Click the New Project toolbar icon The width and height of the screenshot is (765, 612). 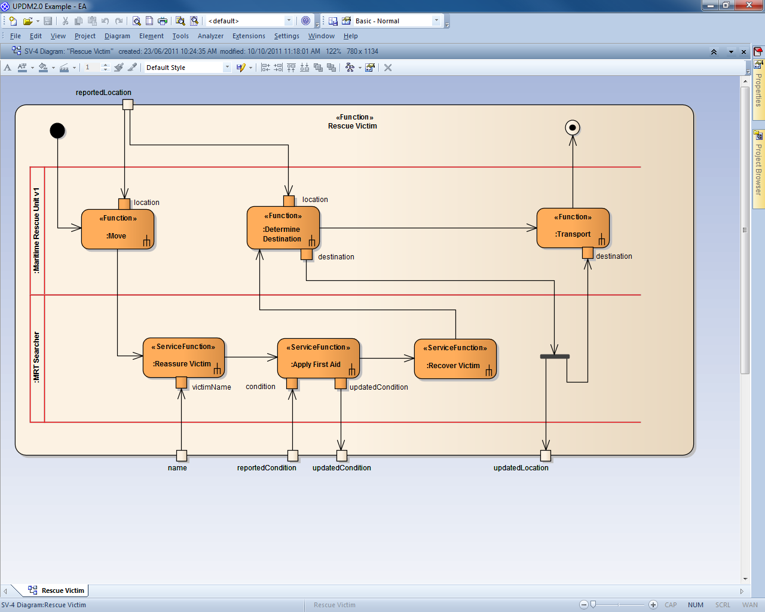pyautogui.click(x=13, y=21)
